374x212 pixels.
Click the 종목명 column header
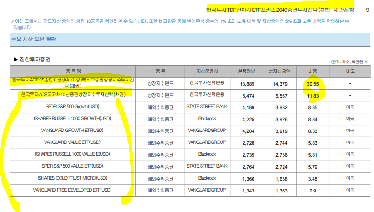pos(73,71)
